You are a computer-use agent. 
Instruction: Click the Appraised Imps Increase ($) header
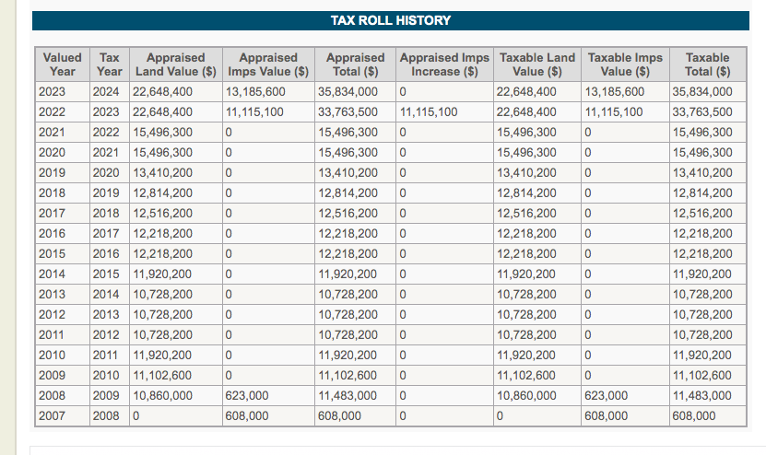[x=444, y=64]
